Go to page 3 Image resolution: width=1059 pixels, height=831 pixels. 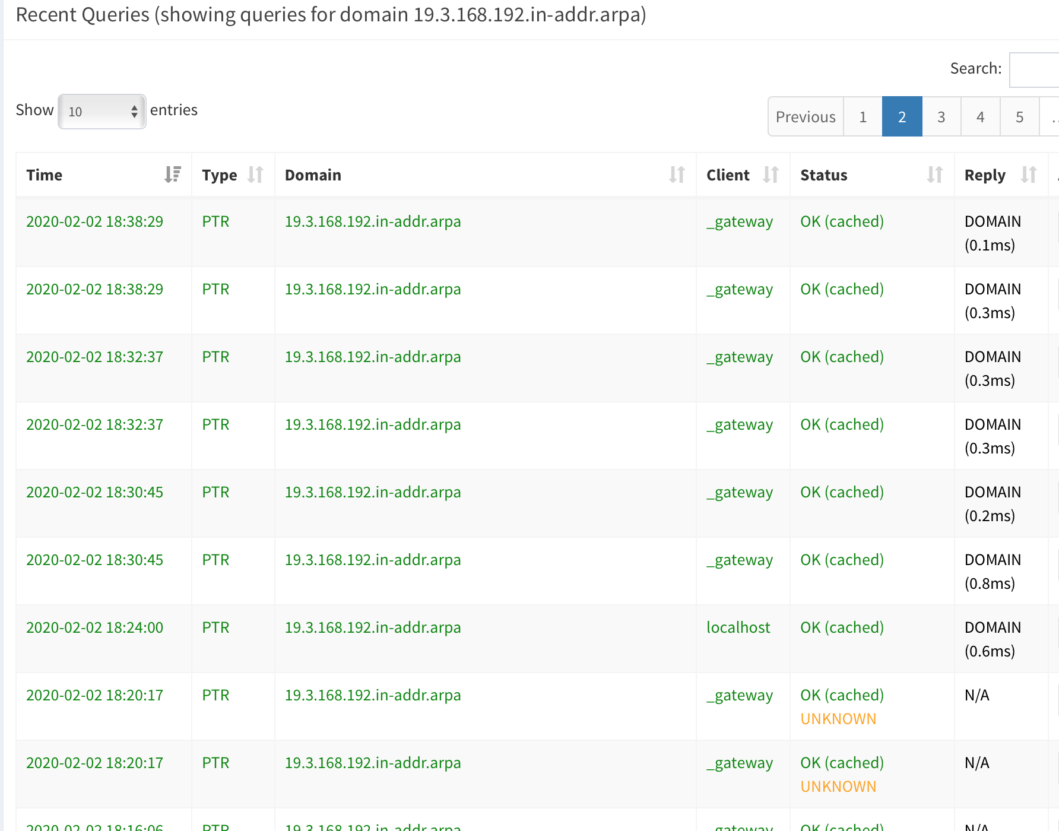tap(941, 116)
